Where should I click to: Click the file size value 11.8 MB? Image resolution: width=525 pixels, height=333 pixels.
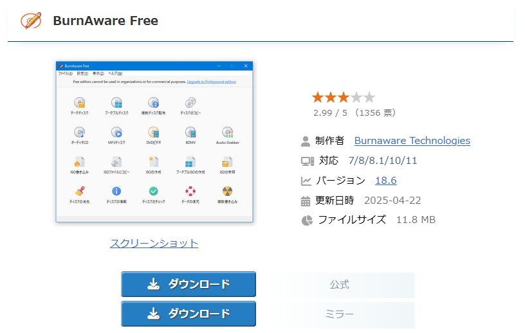tap(416, 220)
